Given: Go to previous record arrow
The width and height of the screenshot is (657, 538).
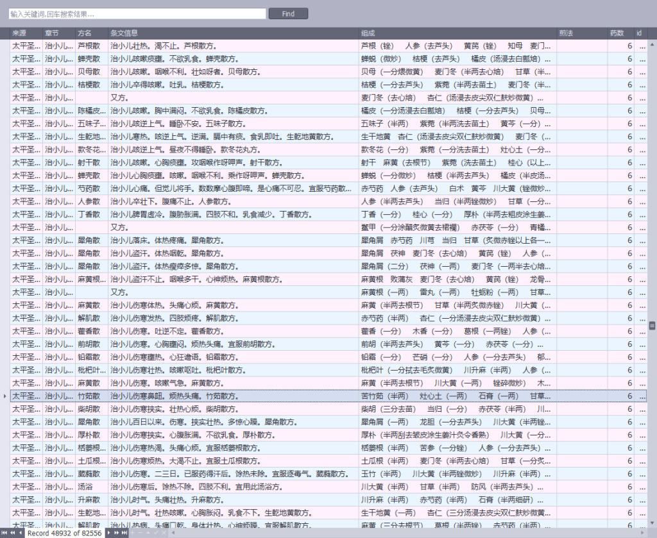Looking at the screenshot, I should click(x=20, y=533).
